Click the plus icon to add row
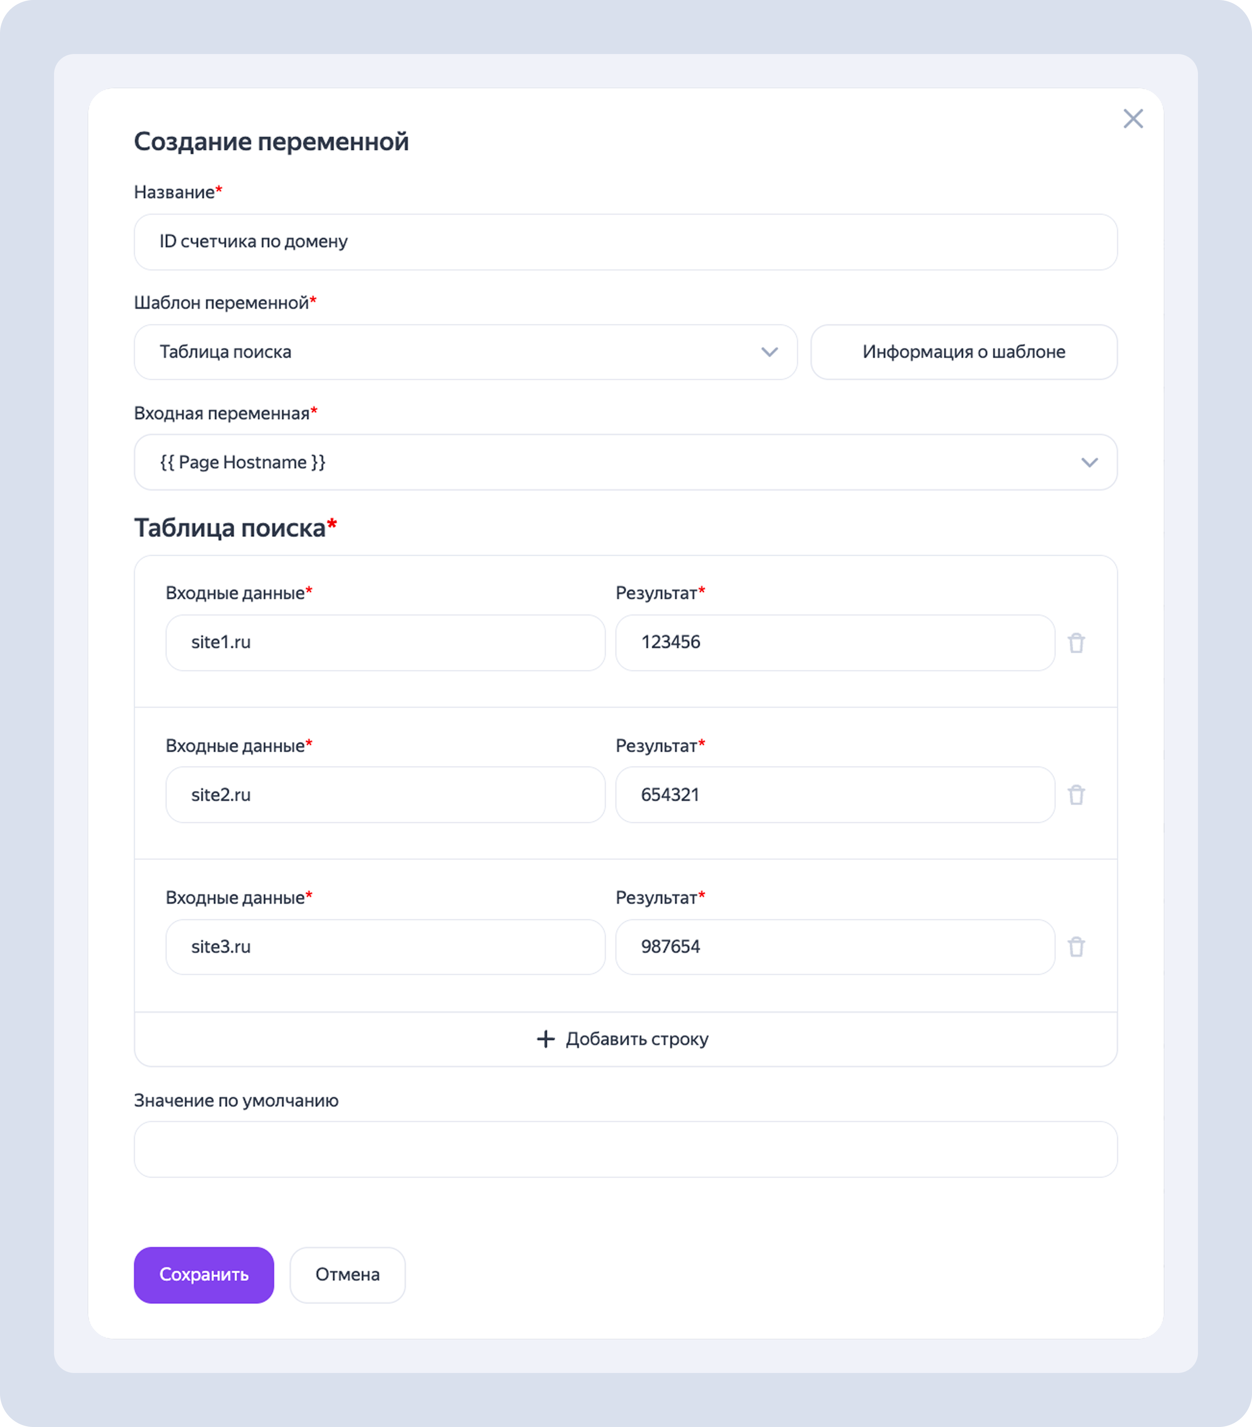1252x1427 pixels. (545, 1039)
